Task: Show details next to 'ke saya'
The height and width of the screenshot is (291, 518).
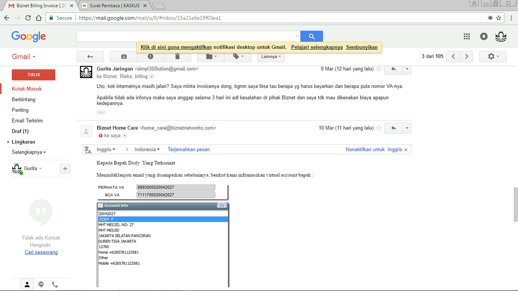Action: pos(125,136)
